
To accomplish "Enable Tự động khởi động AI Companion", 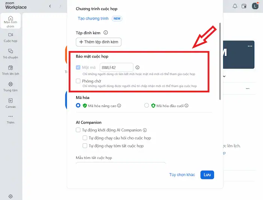I will pyautogui.click(x=78, y=130).
